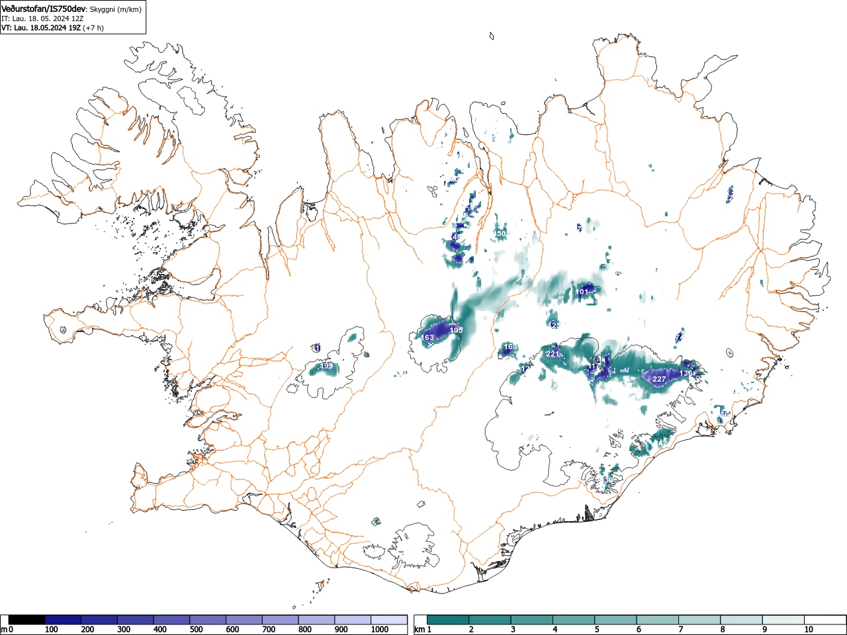Click the 221 visibility value on map
The width and height of the screenshot is (847, 635).
click(553, 354)
